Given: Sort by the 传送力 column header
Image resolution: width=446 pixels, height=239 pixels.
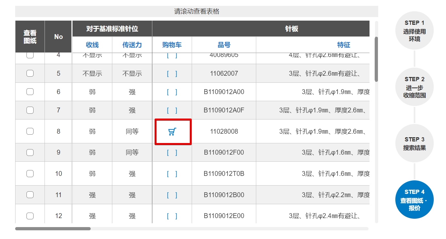Looking at the screenshot, I should click(132, 45).
